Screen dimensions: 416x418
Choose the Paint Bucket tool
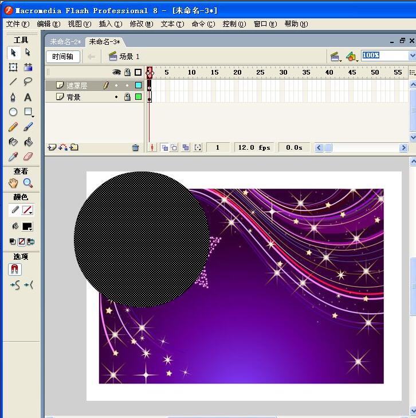pyautogui.click(x=28, y=142)
